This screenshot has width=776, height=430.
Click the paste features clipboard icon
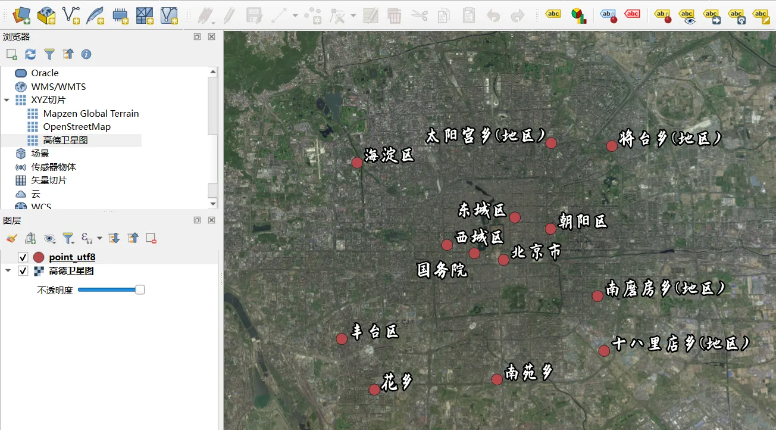469,15
